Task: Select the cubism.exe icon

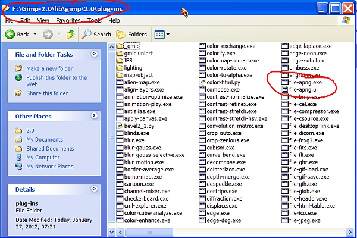Action: pyautogui.click(x=202, y=148)
